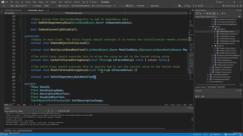Click editor horizontal scrollbar
Image resolution: width=243 pixels, height=136 pixels.
[78, 105]
